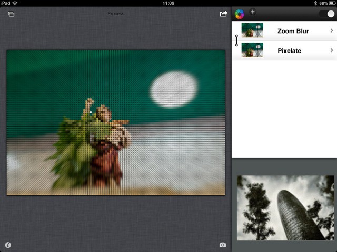Tap the main processed image preview

pos(116,122)
